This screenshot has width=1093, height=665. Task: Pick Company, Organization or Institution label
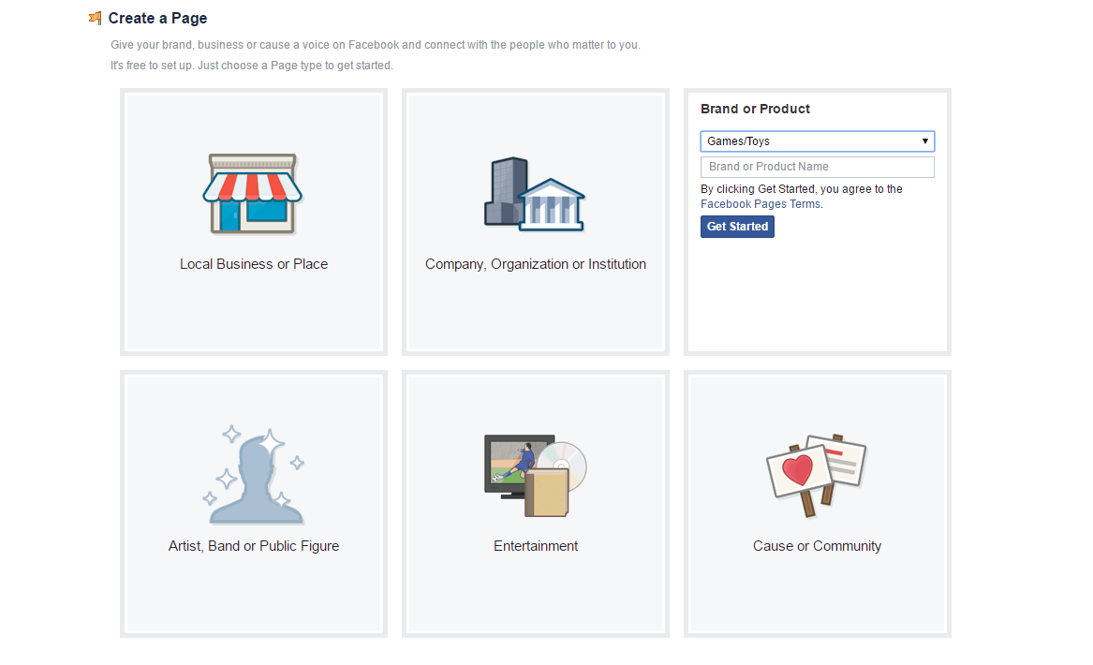(536, 264)
